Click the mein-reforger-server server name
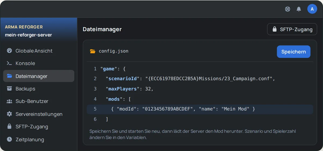Screen dimensions: 323x151 tap(28, 35)
